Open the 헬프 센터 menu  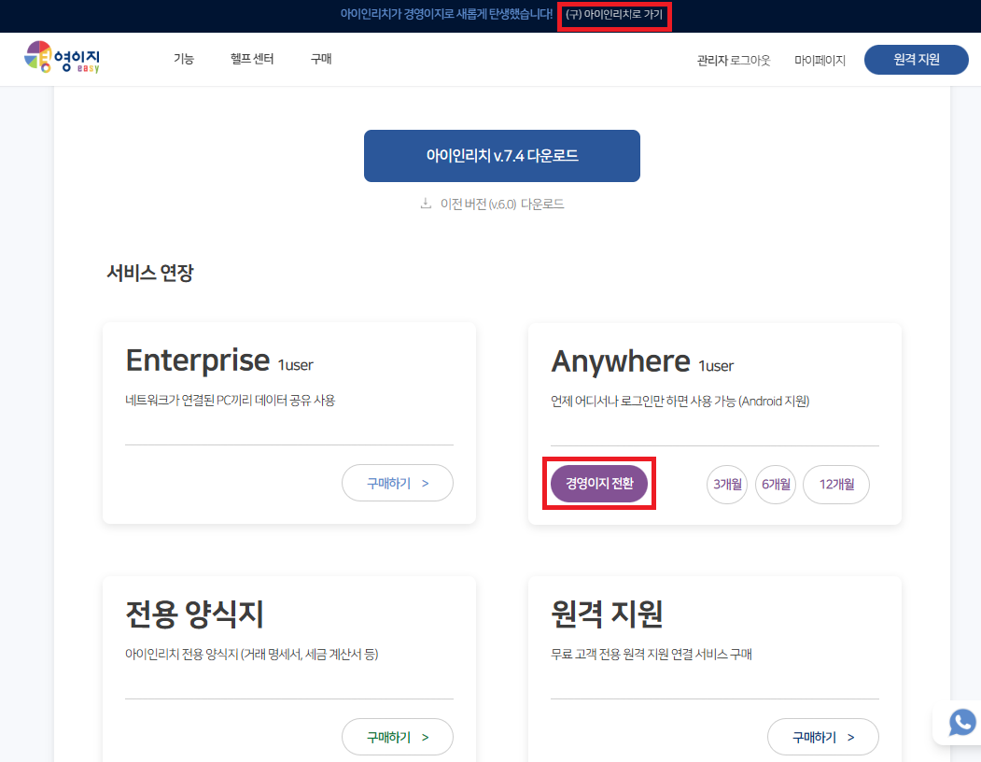[x=252, y=59]
